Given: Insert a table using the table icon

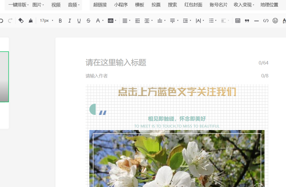Looking at the screenshot, I should coord(238,21).
